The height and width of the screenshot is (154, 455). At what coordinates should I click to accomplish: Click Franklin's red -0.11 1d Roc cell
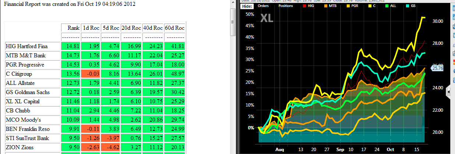tap(91, 129)
